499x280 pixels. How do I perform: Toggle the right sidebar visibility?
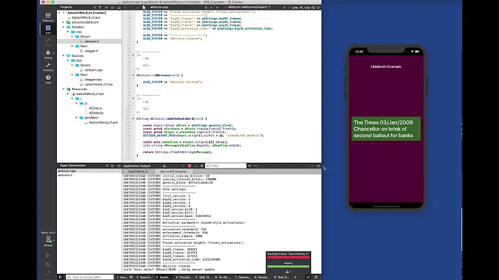(x=316, y=277)
